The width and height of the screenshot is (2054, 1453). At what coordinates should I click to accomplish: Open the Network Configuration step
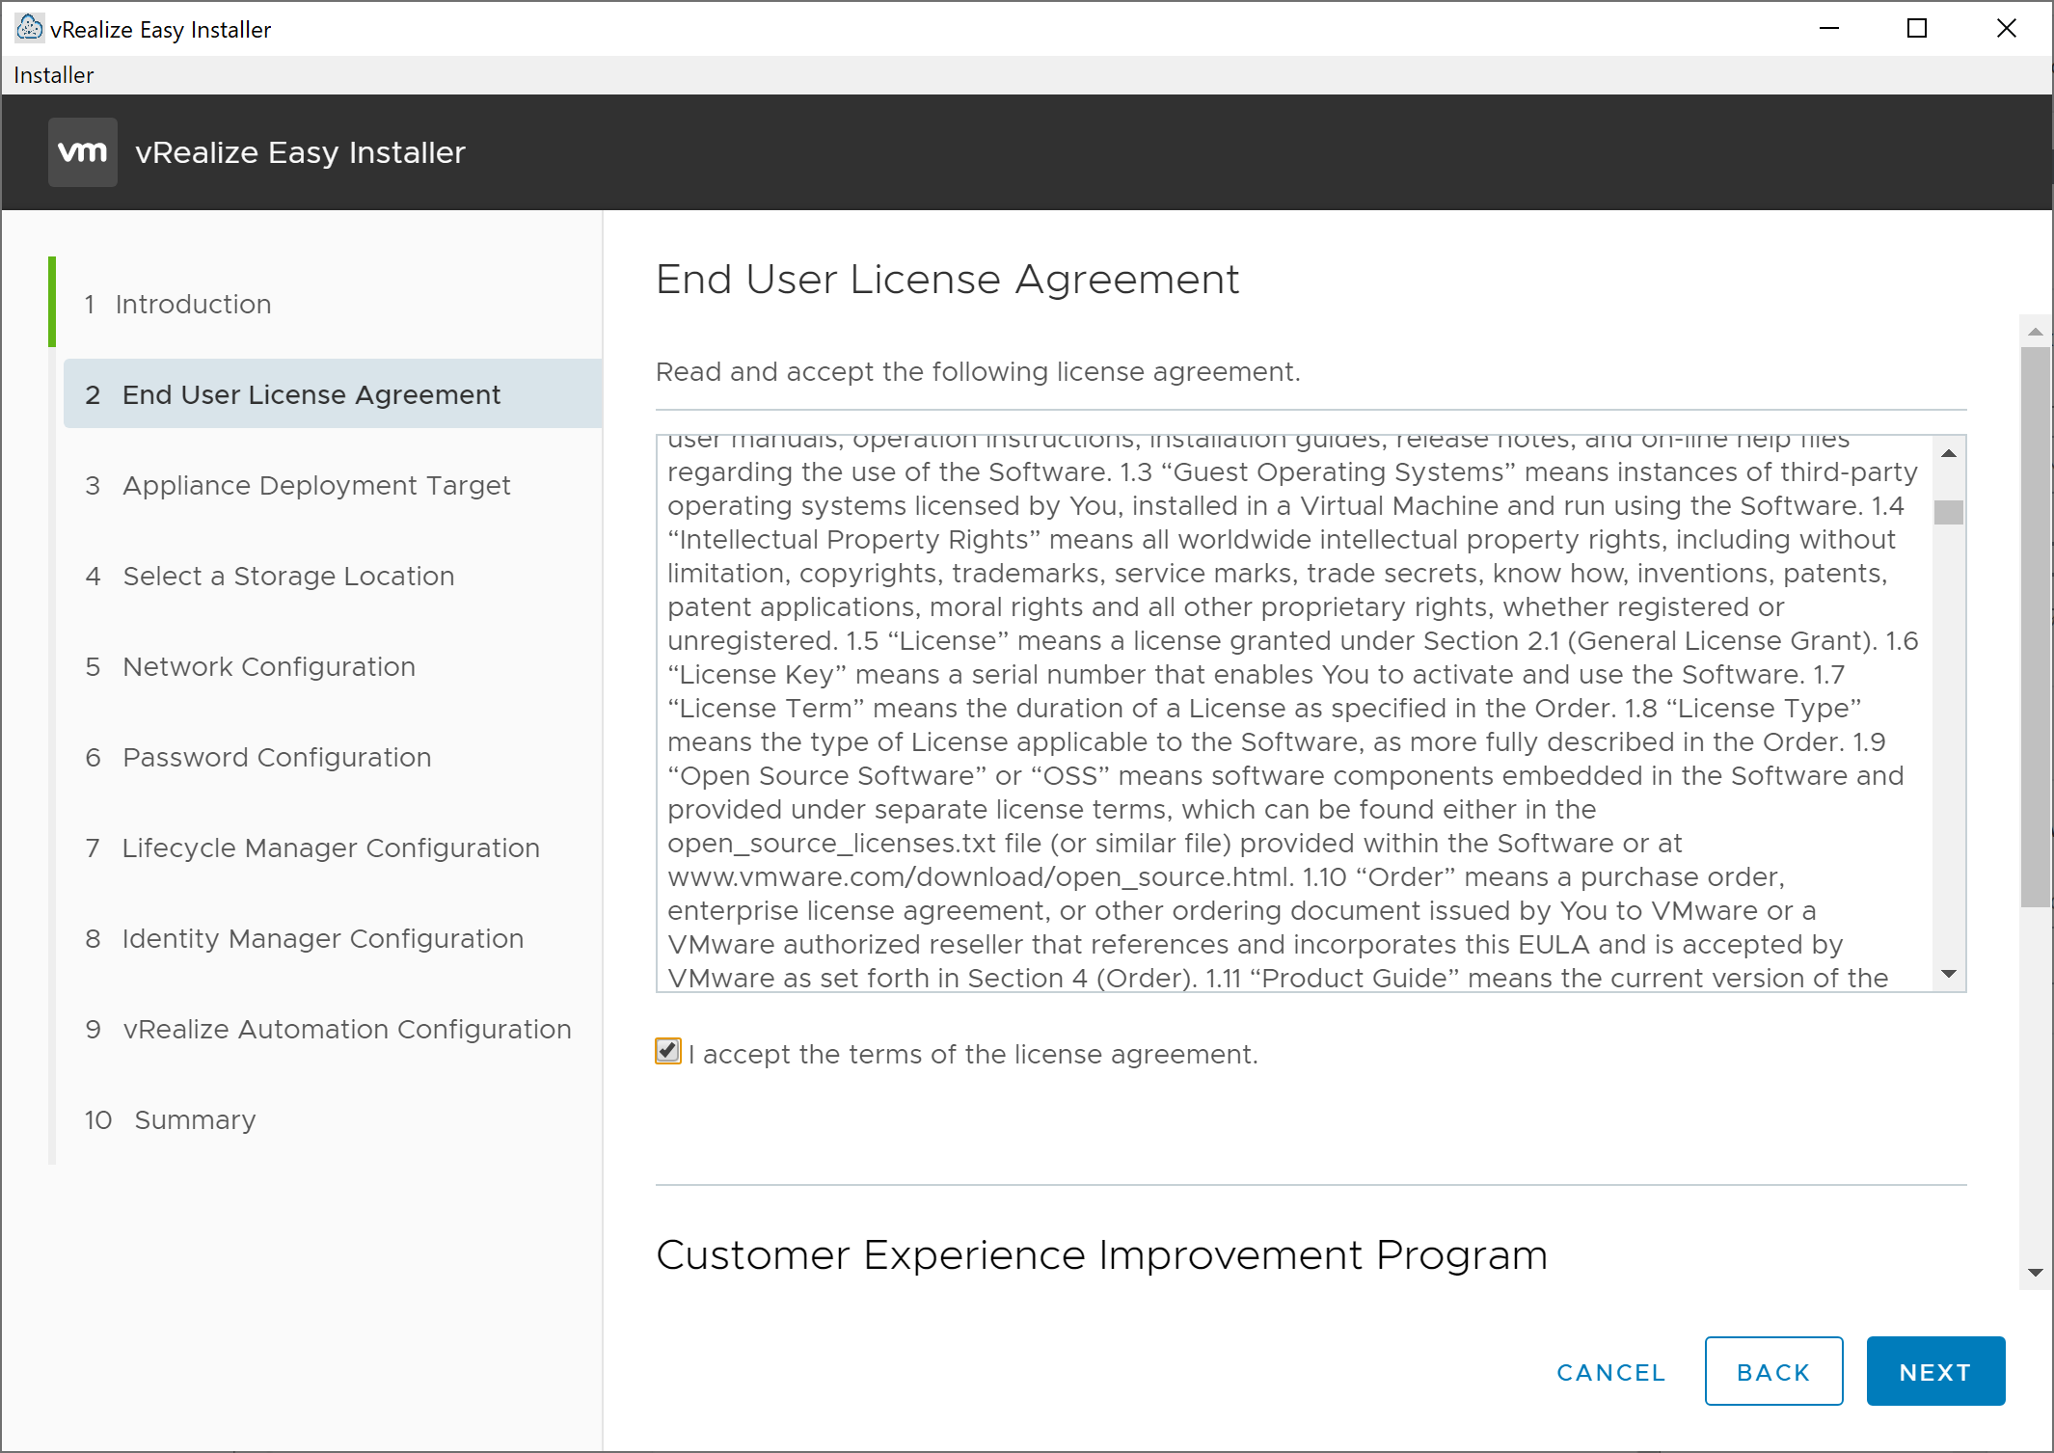[x=268, y=666]
